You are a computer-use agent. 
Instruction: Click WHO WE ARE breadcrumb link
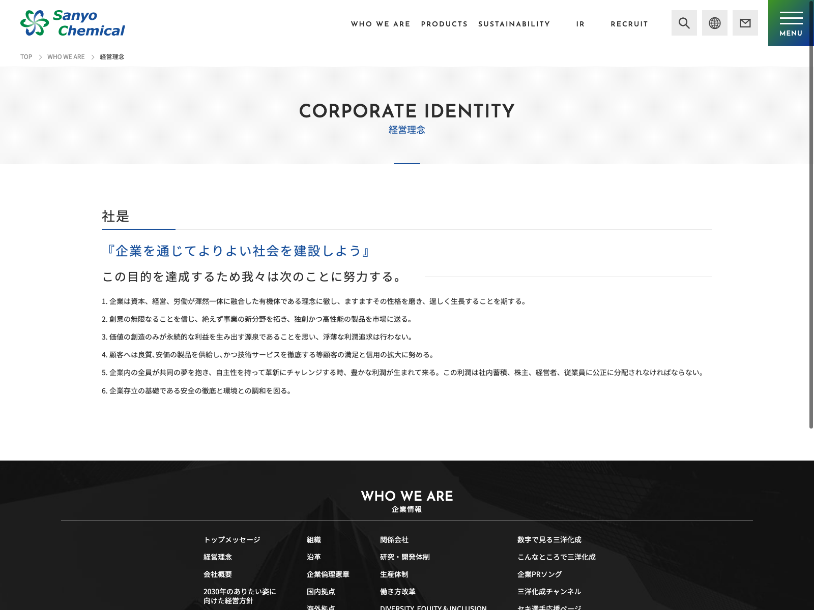(66, 57)
